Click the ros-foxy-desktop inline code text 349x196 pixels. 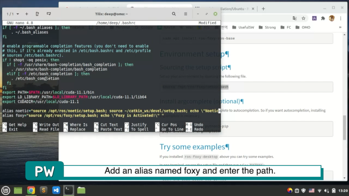[201, 157]
